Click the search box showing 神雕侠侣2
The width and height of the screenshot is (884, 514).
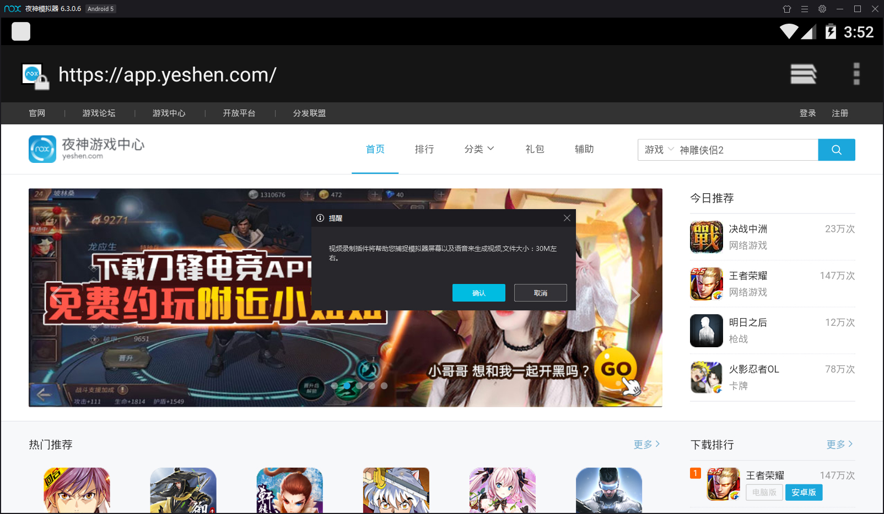tap(747, 150)
